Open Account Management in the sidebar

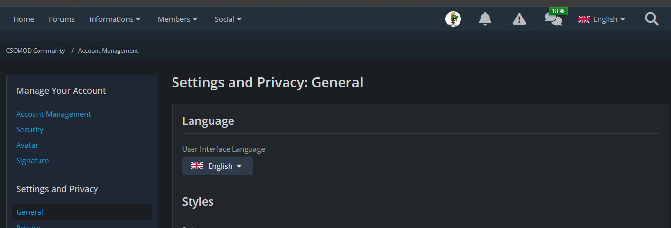coord(54,114)
